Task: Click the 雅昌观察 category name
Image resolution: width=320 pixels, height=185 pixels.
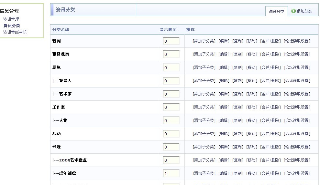Action: tap(61, 54)
